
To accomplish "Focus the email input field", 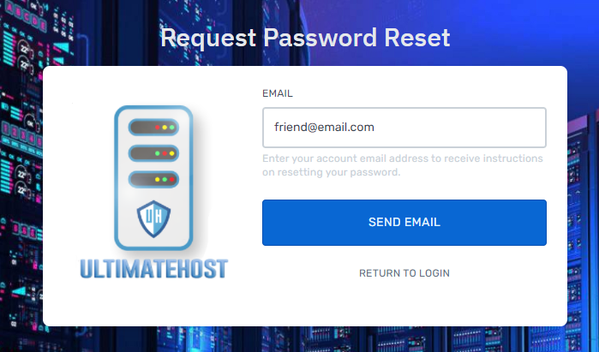I will 404,128.
